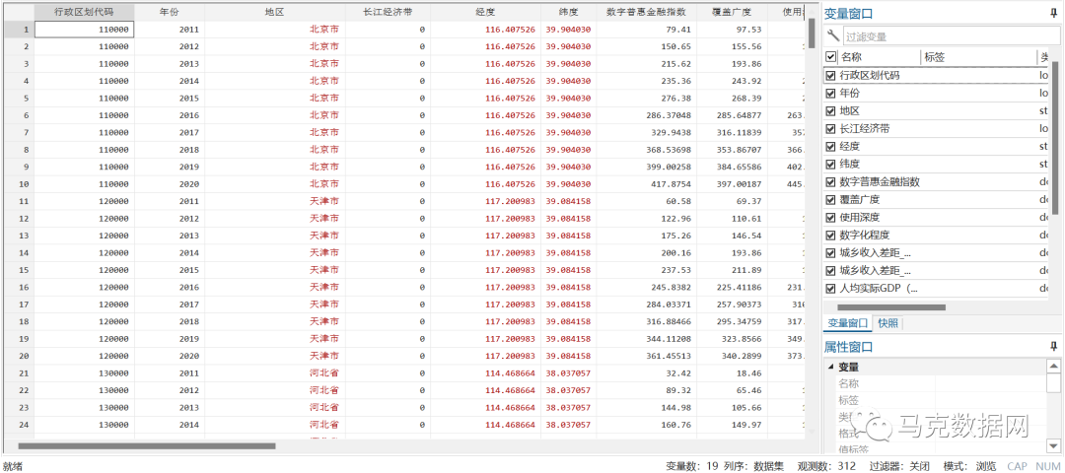The image size is (1065, 473).
Task: Select the 地区 column header
Action: 275,12
